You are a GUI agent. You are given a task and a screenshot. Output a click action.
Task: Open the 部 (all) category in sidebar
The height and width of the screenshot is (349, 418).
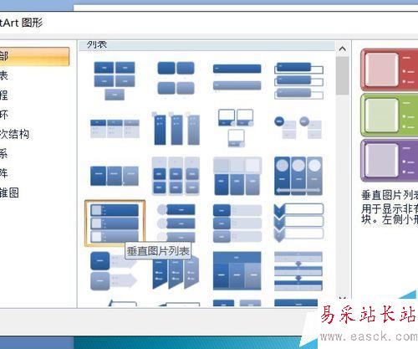tap(34, 56)
